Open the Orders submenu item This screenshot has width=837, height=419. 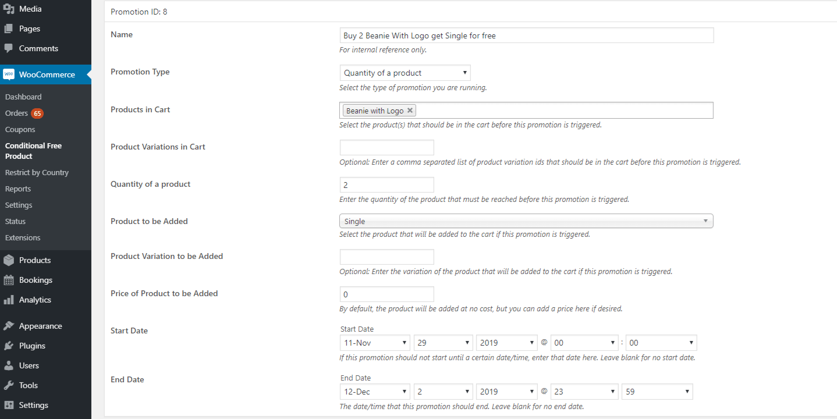point(16,113)
